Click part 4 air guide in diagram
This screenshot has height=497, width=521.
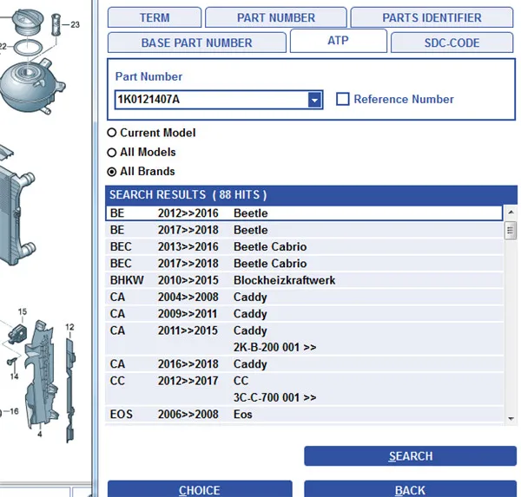[42, 374]
